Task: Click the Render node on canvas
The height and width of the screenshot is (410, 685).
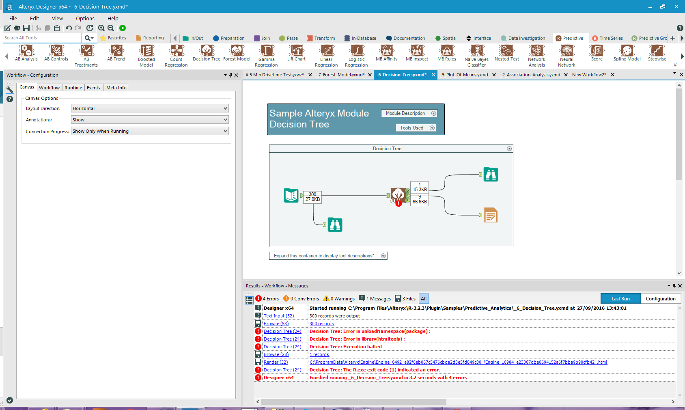Action: click(x=491, y=215)
